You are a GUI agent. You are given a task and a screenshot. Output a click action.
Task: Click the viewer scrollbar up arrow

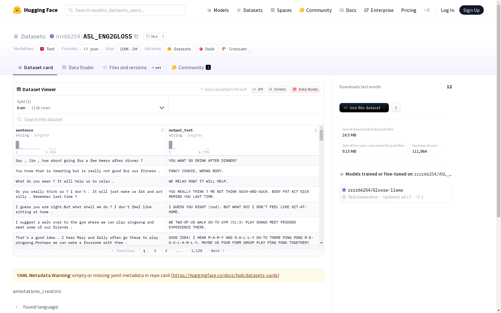[x=321, y=128]
